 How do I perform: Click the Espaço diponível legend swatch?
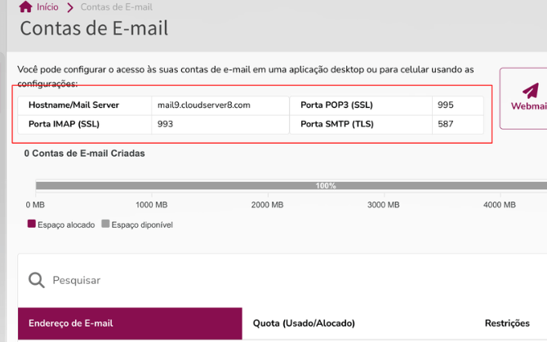pos(105,224)
